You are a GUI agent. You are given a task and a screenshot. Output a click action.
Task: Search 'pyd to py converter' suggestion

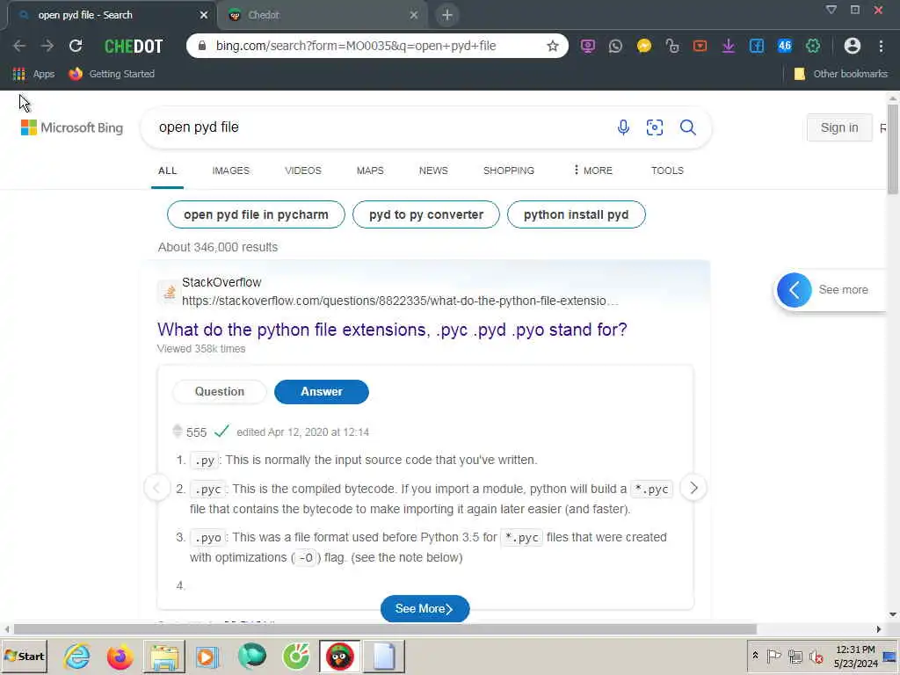click(426, 214)
